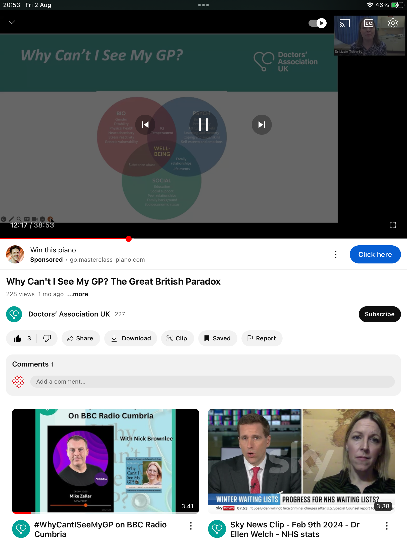
Task: Tap the red progress scrubber
Action: pyautogui.click(x=129, y=239)
